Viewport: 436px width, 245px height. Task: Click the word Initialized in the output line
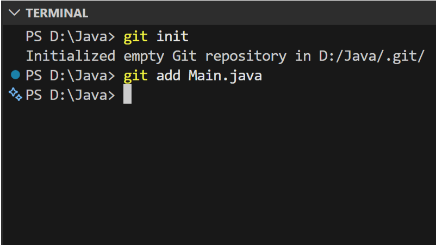click(71, 56)
